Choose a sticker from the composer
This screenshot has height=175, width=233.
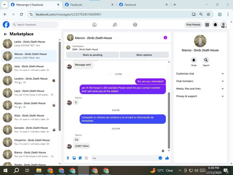pos(80,158)
